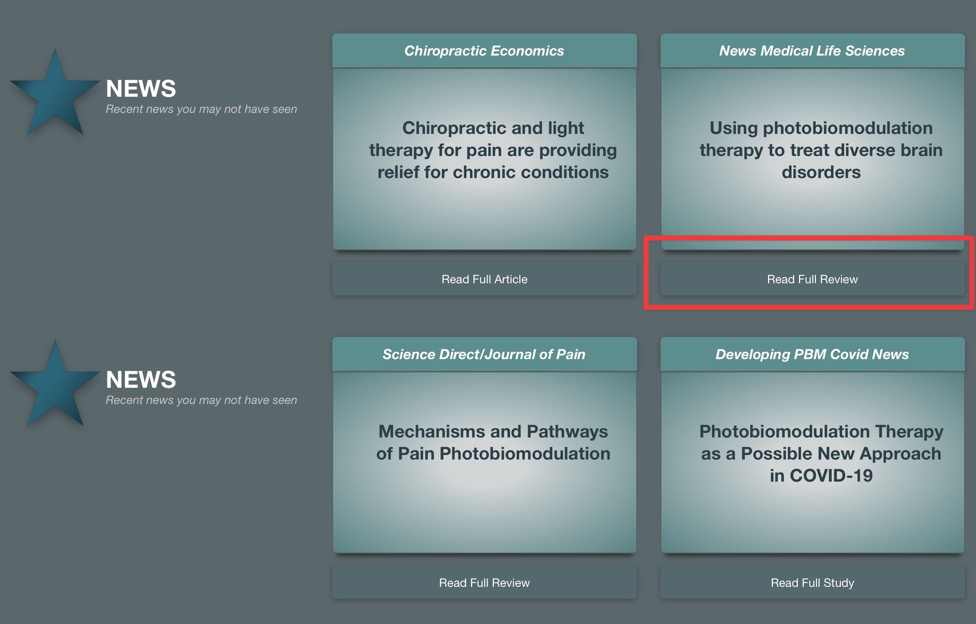Open the Photobiomodulation Therapy COVID-19 headline
Screen dimensions: 976x624
(821, 453)
